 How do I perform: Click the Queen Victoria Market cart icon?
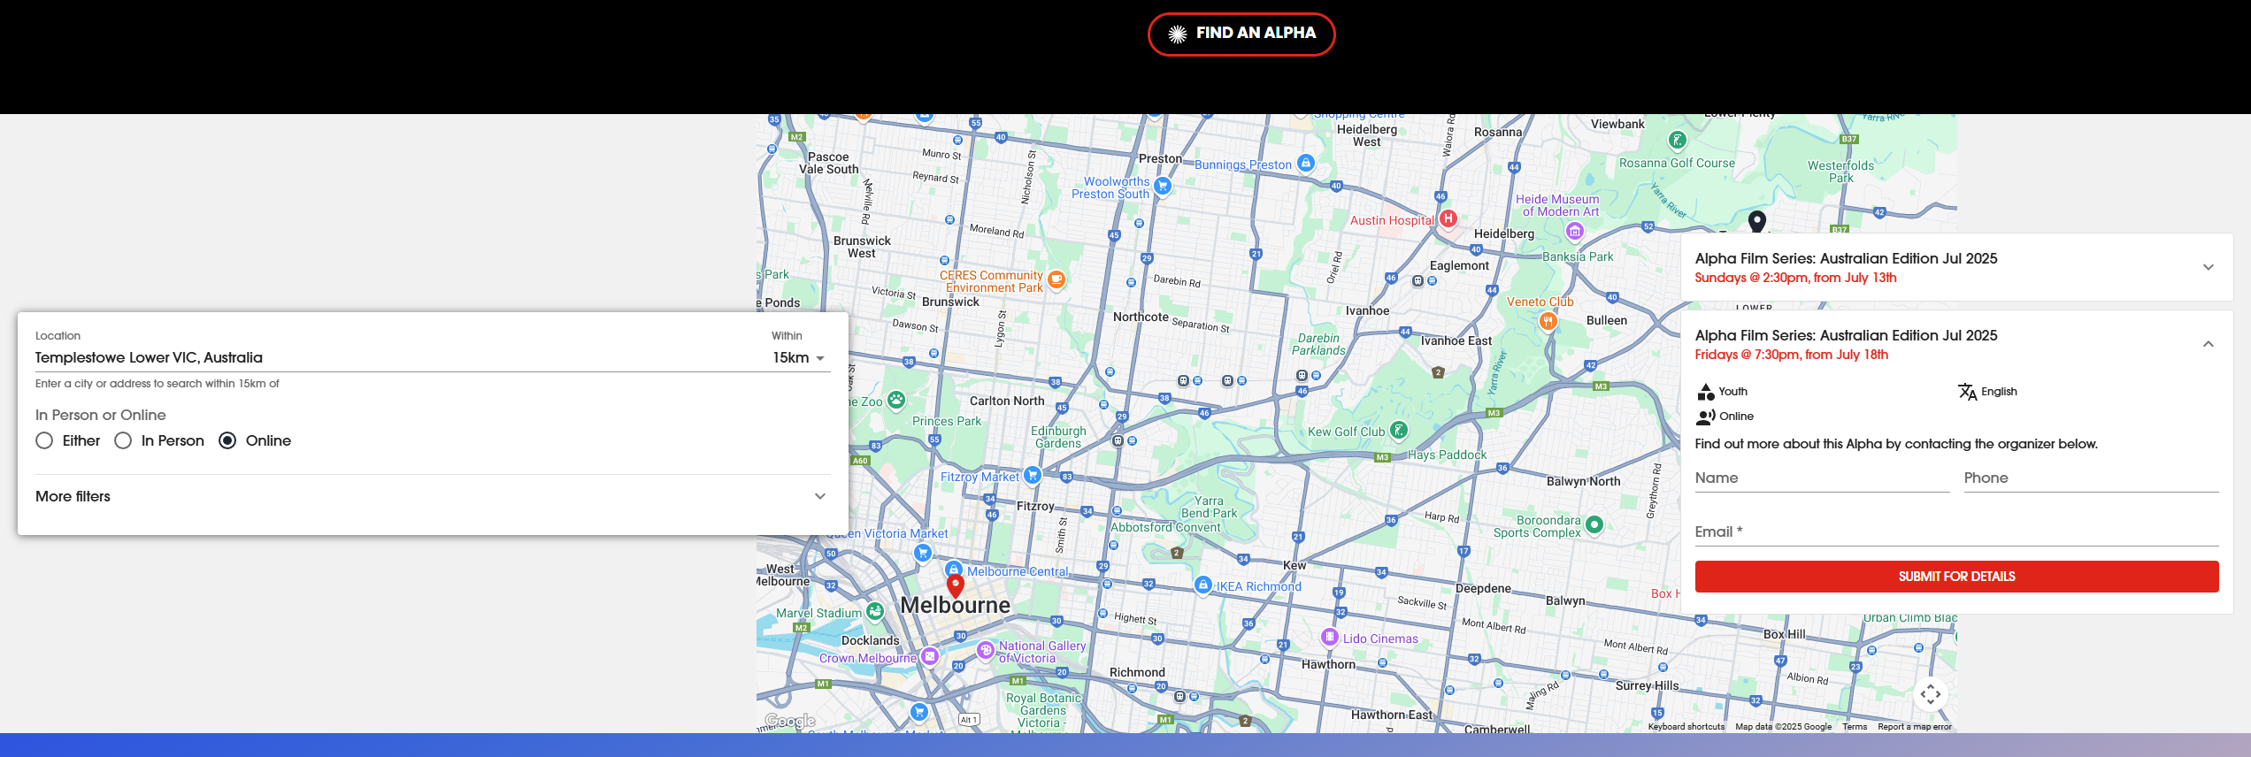pos(923,553)
